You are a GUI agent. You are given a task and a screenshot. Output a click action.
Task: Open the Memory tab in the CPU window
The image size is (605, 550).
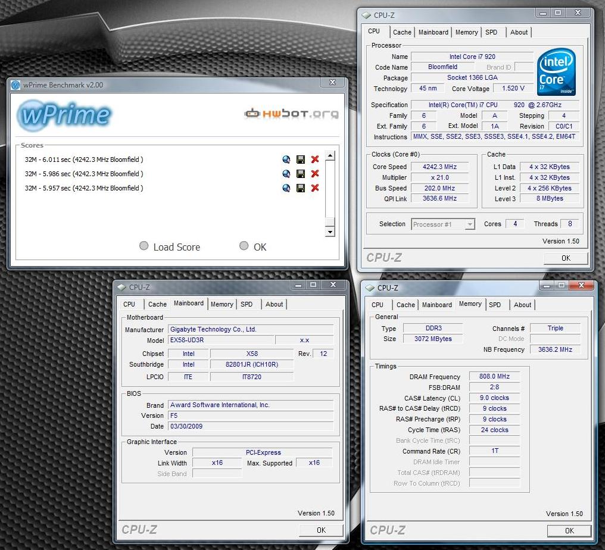466,32
